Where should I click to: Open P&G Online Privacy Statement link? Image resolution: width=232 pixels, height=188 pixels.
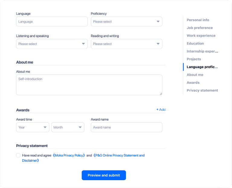click(x=119, y=155)
